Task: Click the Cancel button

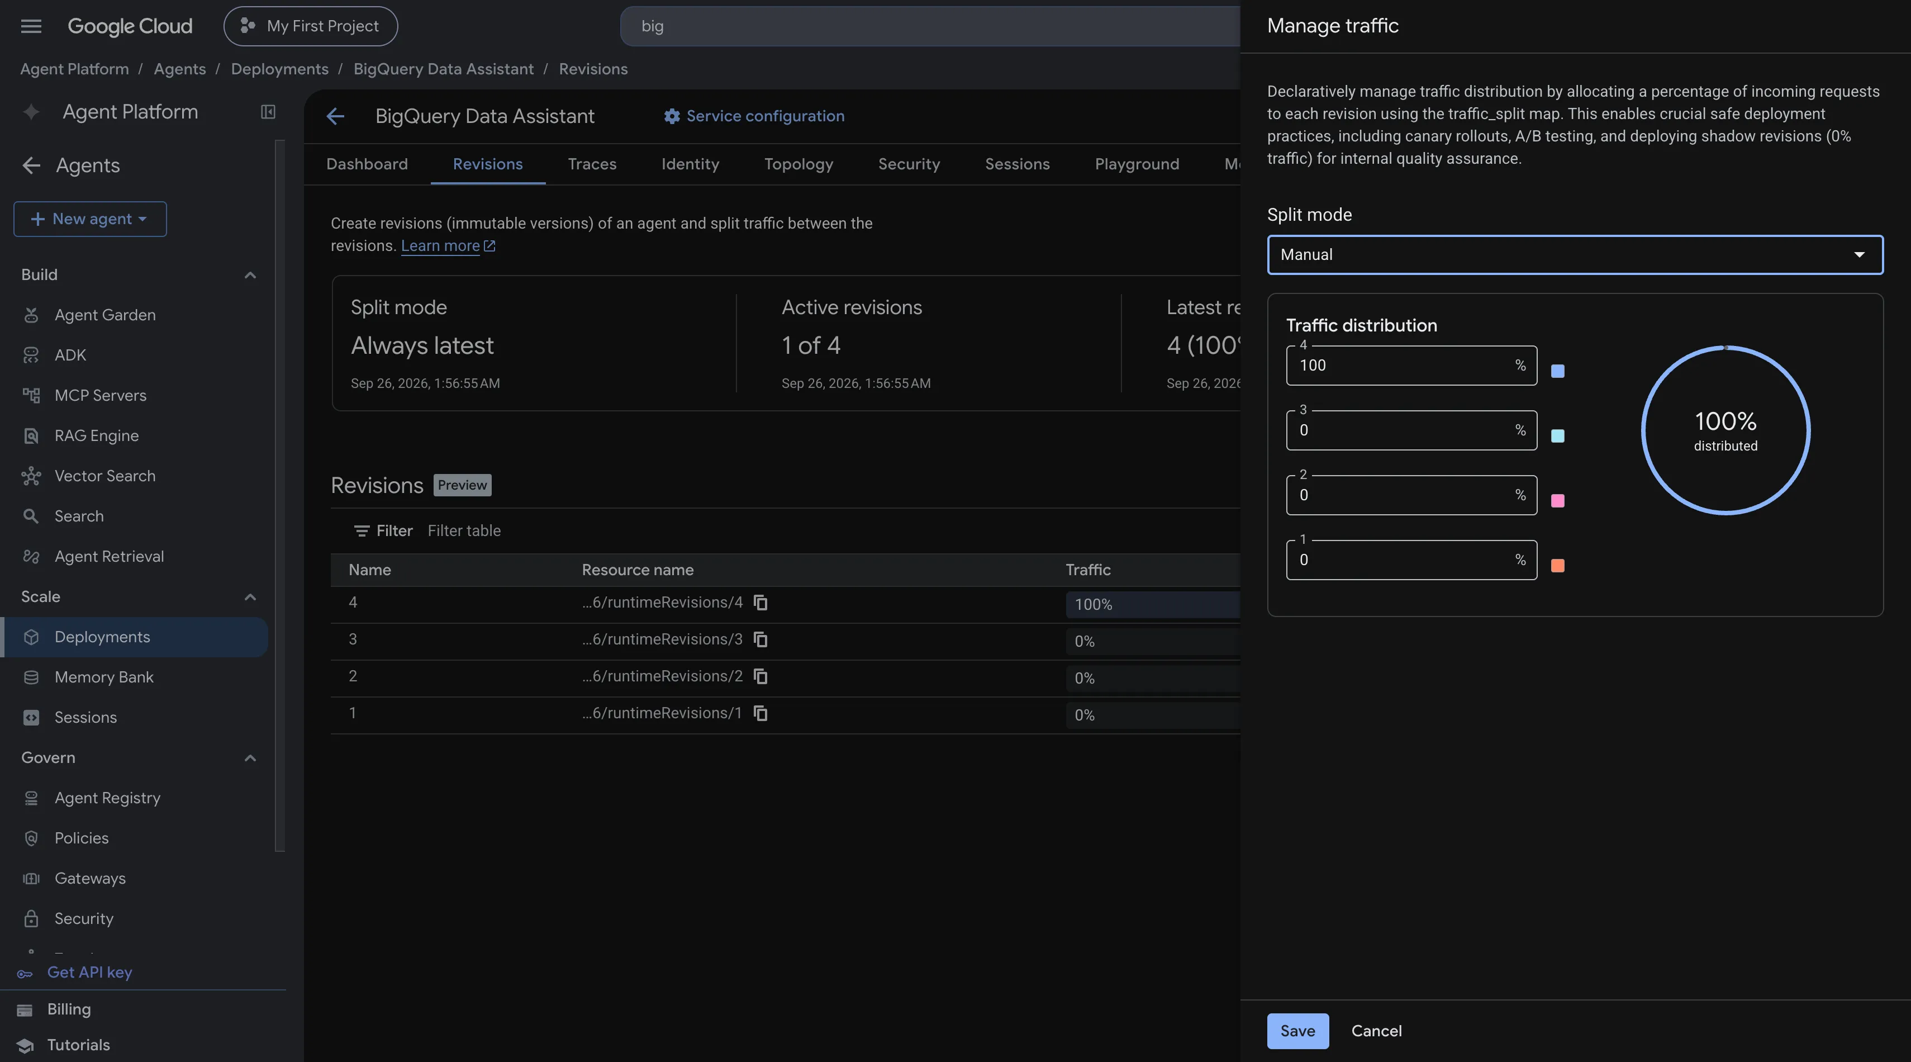Action: (1376, 1031)
